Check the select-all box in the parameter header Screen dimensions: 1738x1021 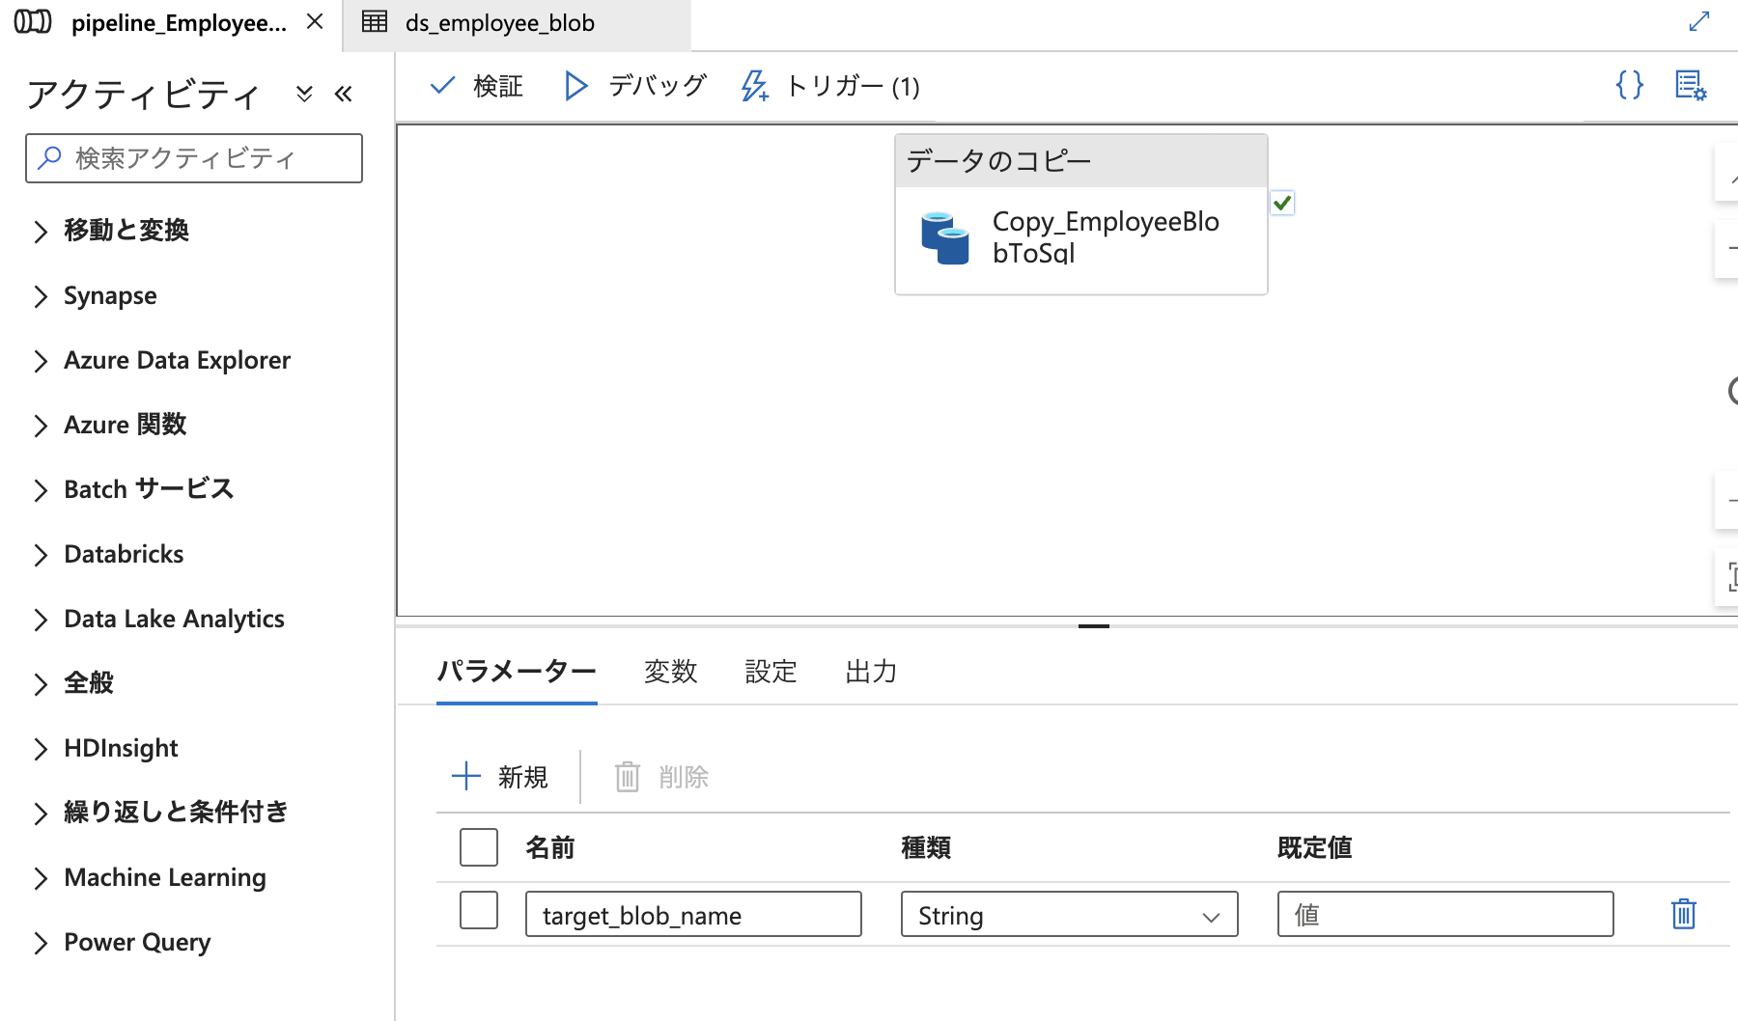point(478,847)
